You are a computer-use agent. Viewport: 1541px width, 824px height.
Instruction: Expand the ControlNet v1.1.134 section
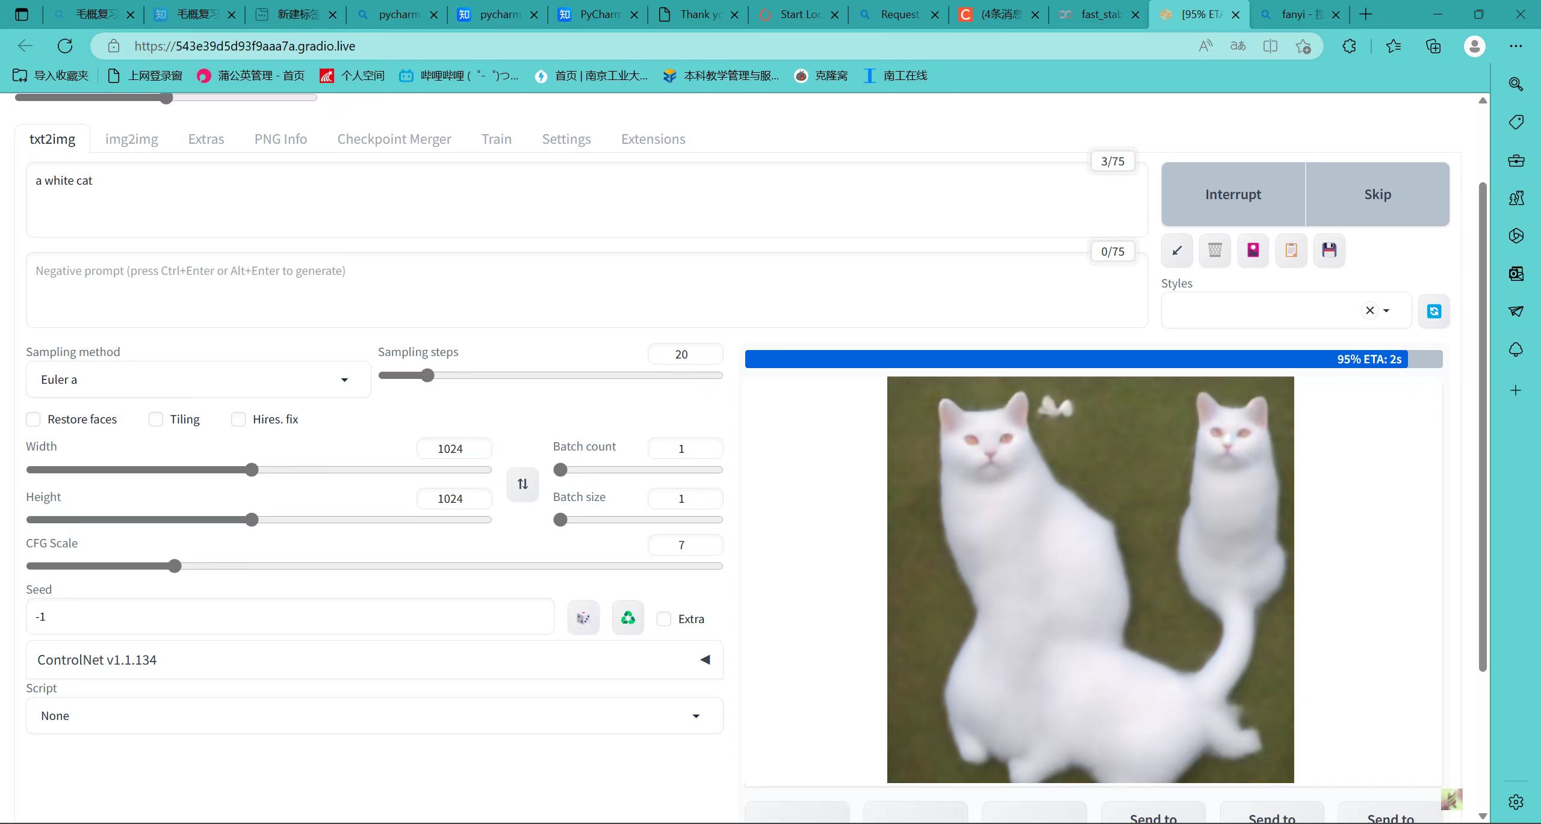[x=374, y=660]
